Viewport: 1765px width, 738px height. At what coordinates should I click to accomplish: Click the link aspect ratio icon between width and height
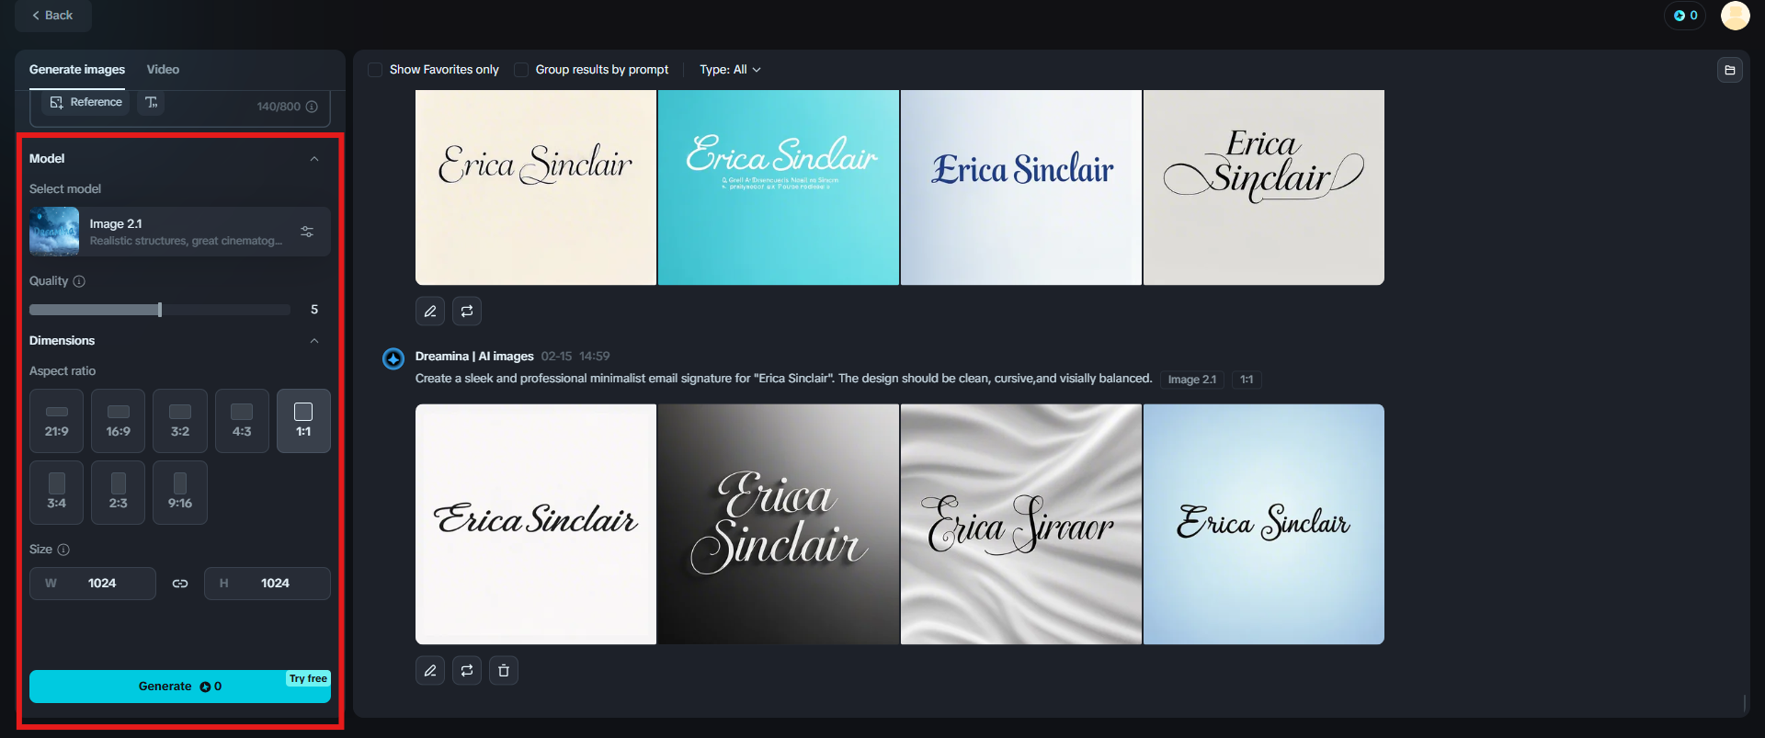[180, 584]
